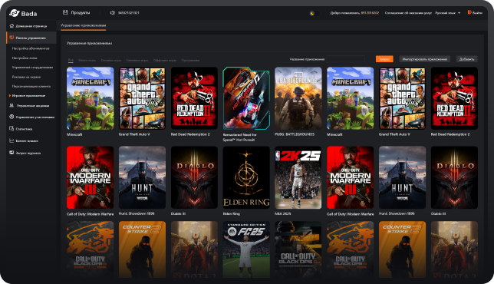The image size is (494, 284).
Task: Switch to the Онлайн игры filter tab
Action: coord(111,60)
